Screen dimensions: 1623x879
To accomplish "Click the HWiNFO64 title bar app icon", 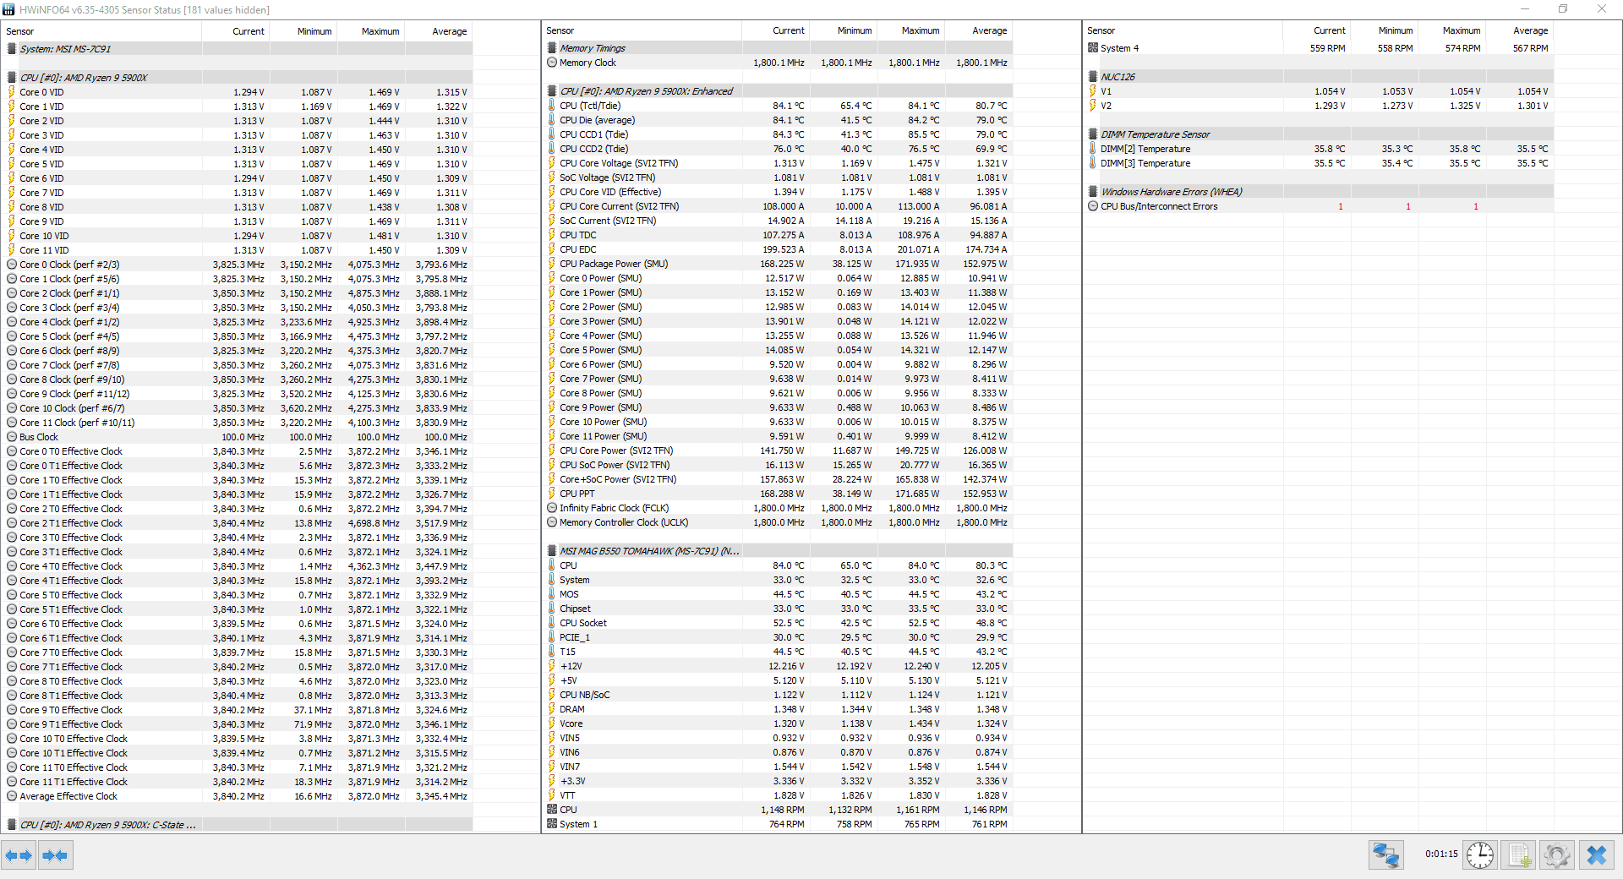I will point(8,9).
